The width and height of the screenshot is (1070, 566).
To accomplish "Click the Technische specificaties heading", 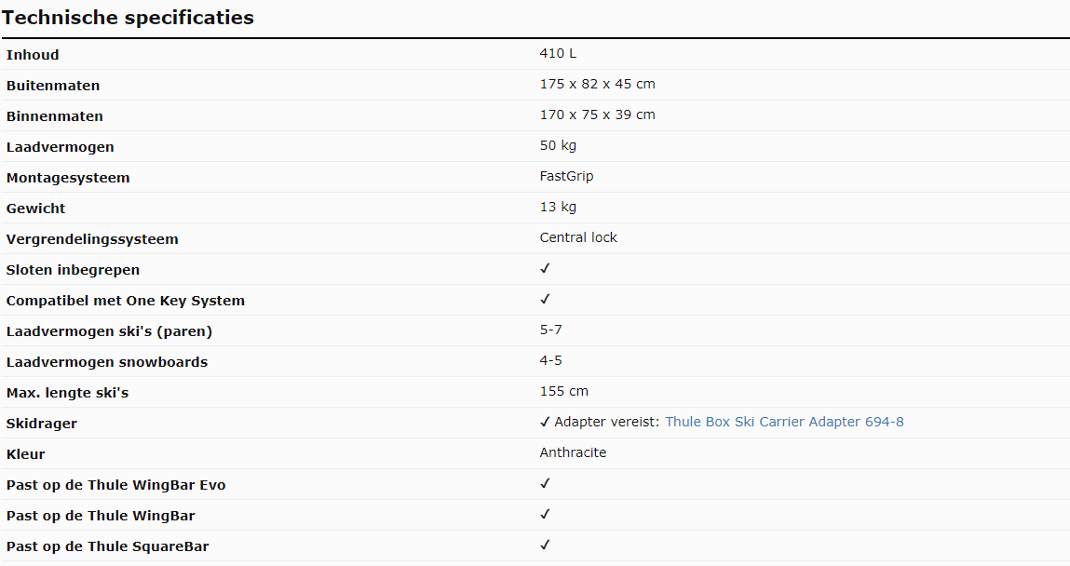I will point(129,18).
